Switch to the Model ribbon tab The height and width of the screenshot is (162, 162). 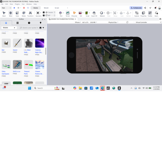[46, 8]
